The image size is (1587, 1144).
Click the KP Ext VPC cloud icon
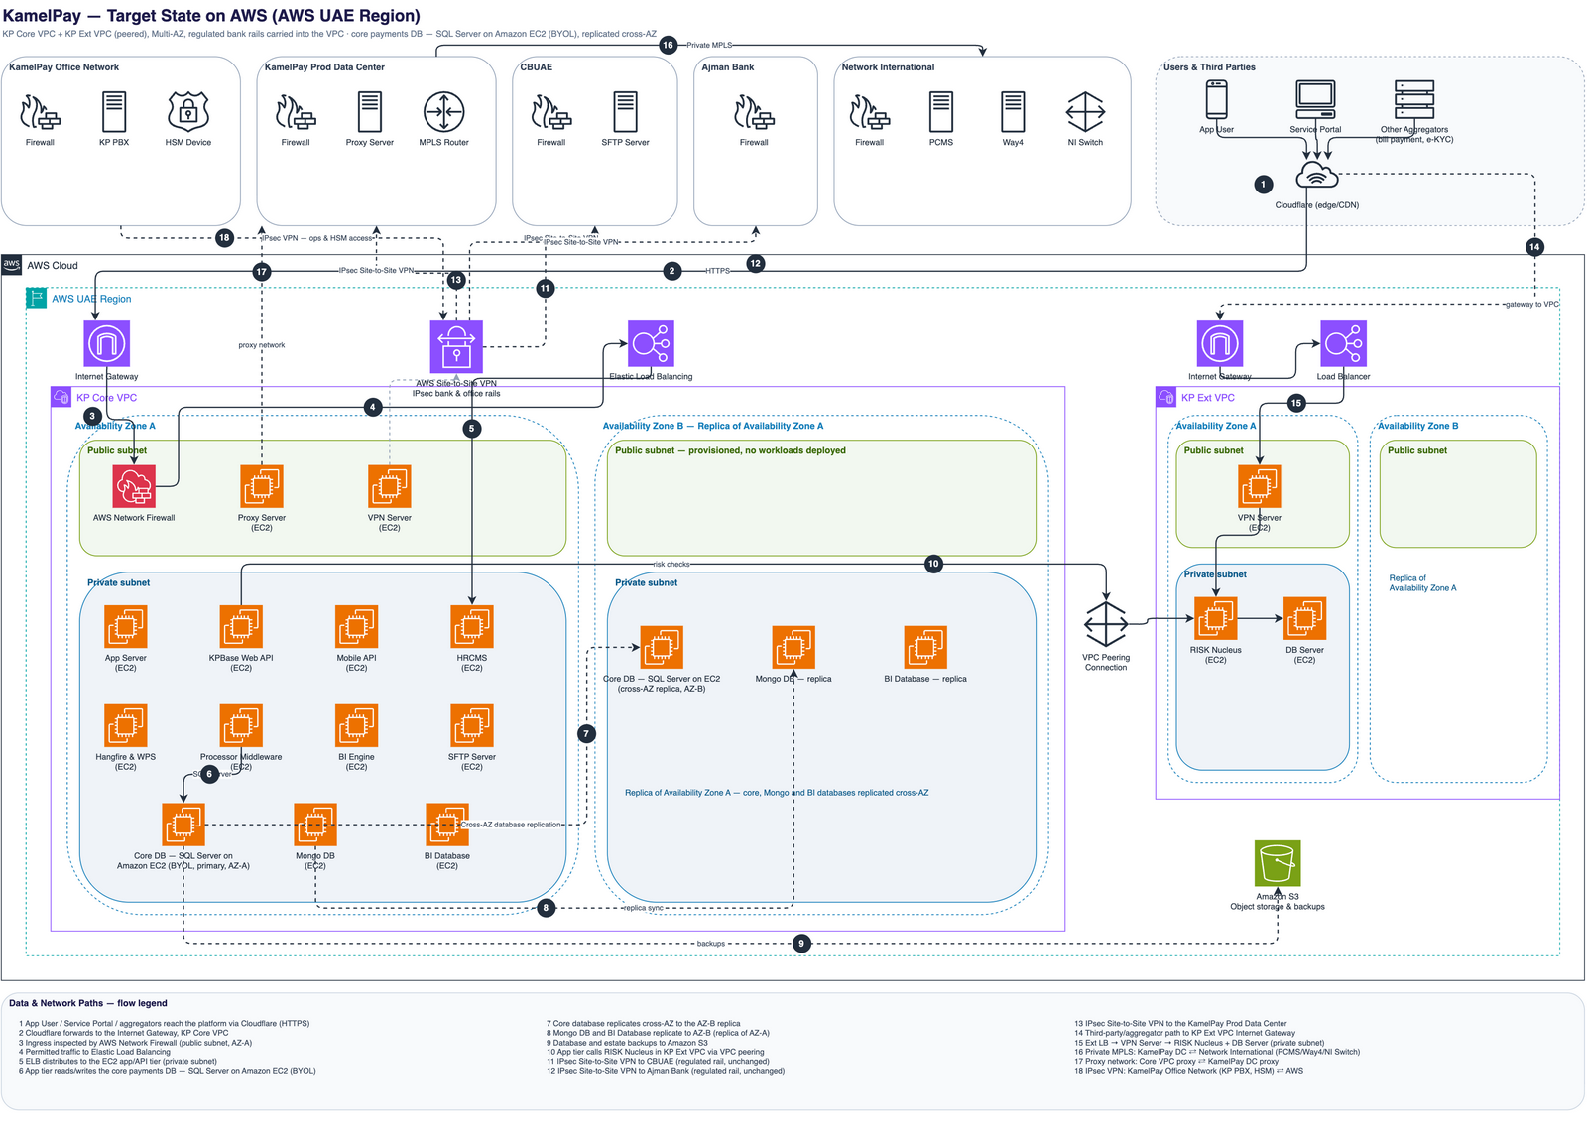click(1165, 397)
